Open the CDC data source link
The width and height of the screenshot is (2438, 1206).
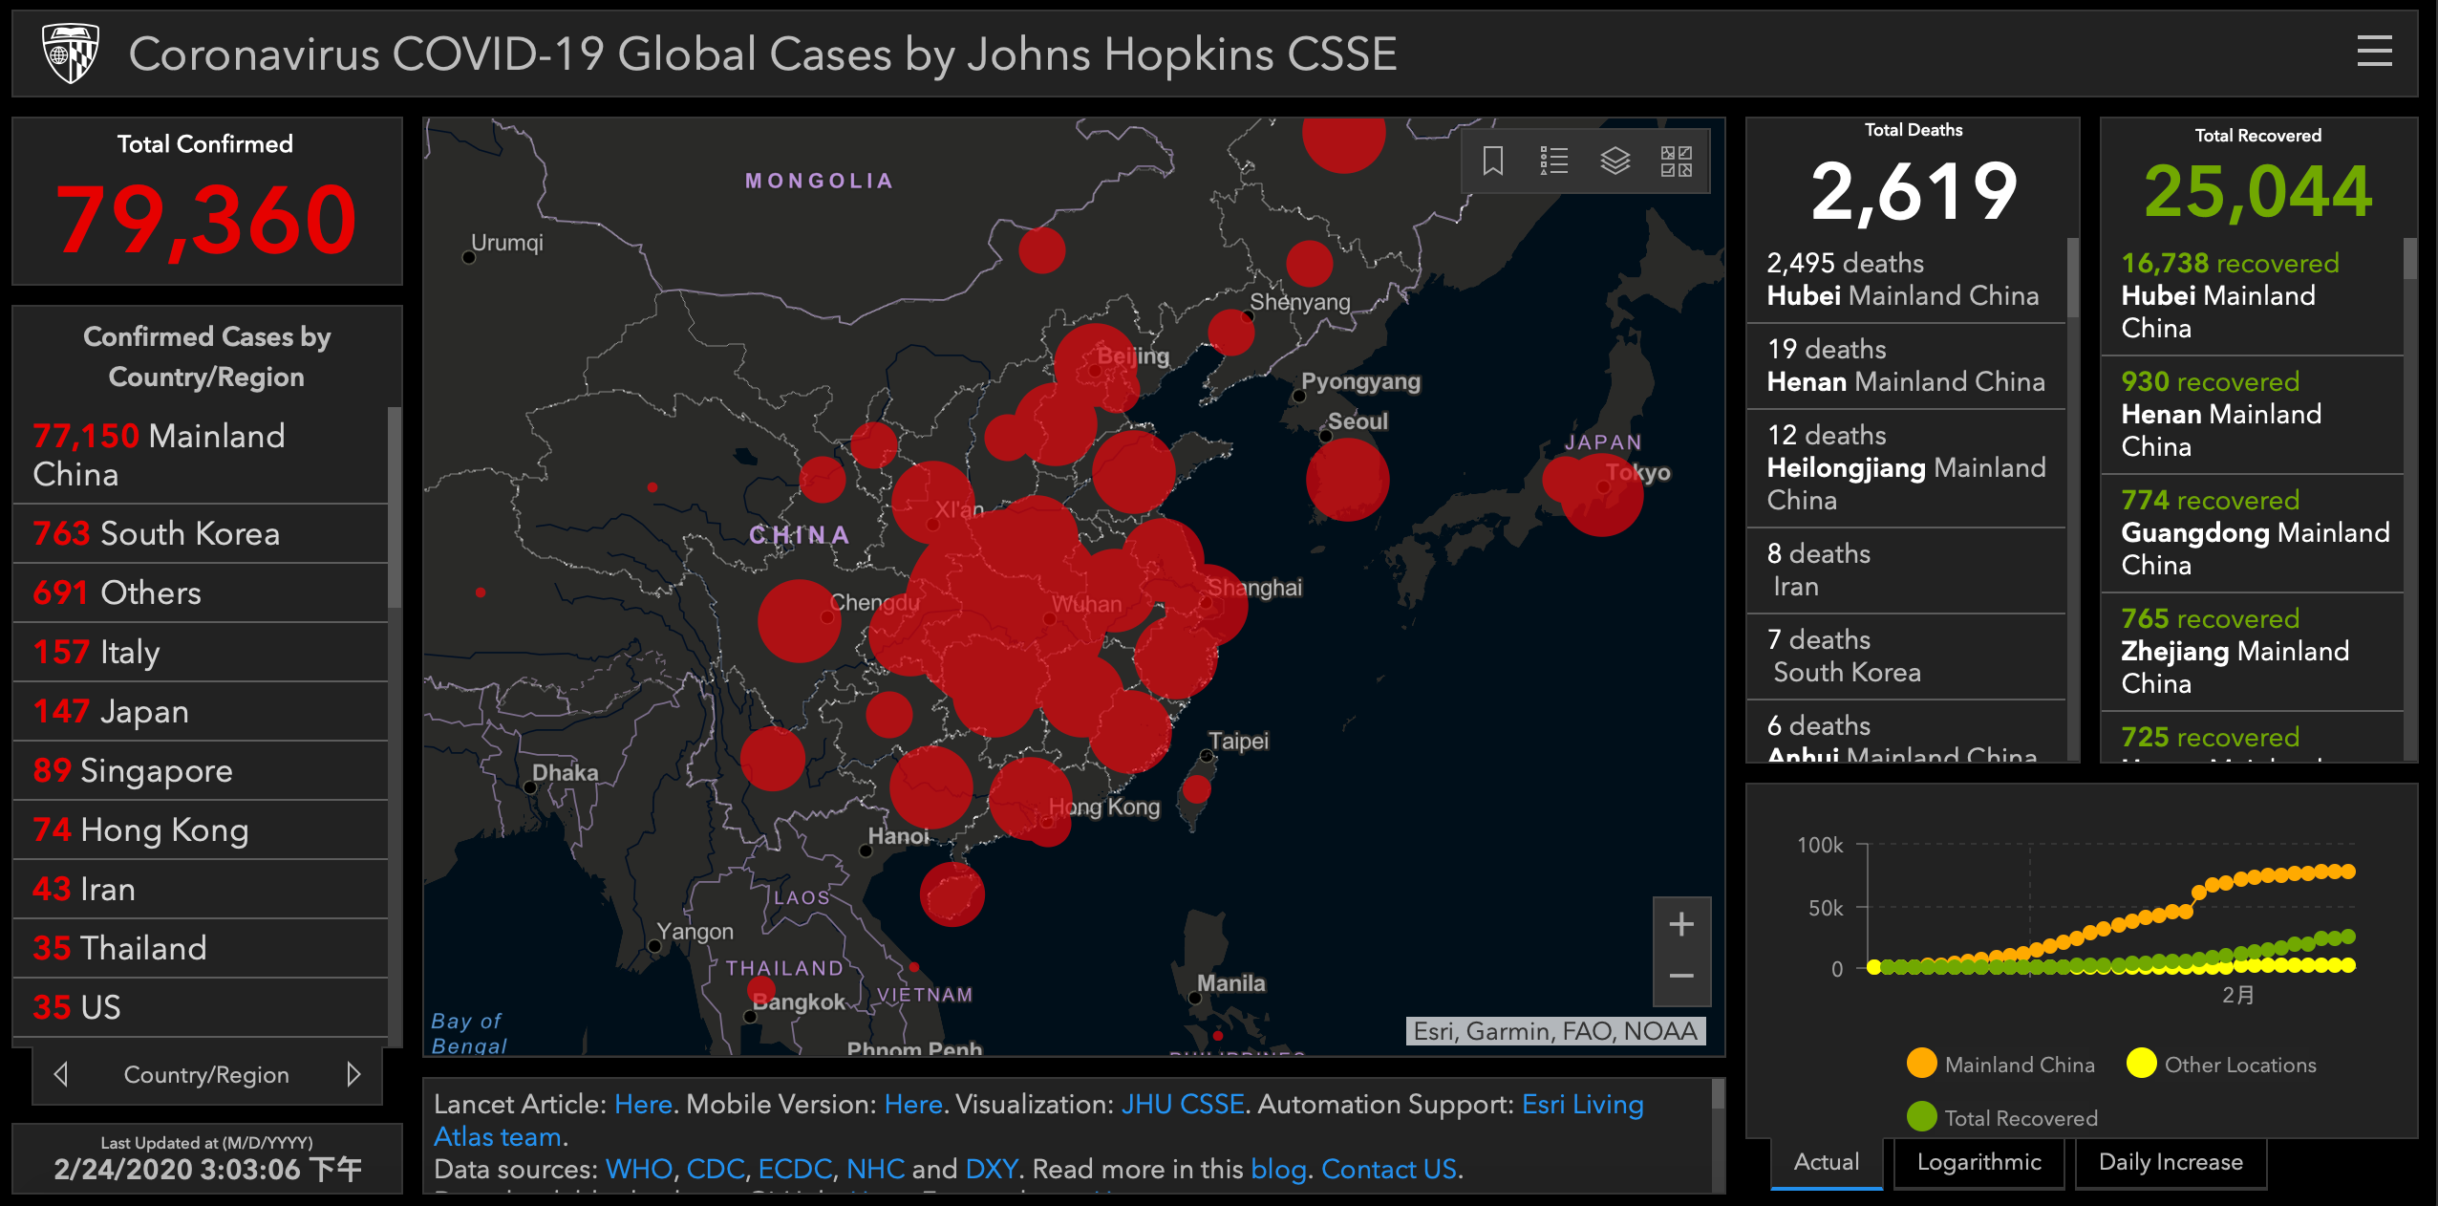coord(716,1169)
